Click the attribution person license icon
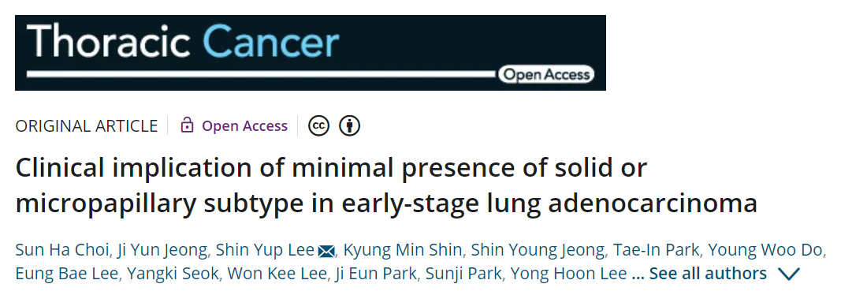This screenshot has width=841, height=295. (350, 126)
